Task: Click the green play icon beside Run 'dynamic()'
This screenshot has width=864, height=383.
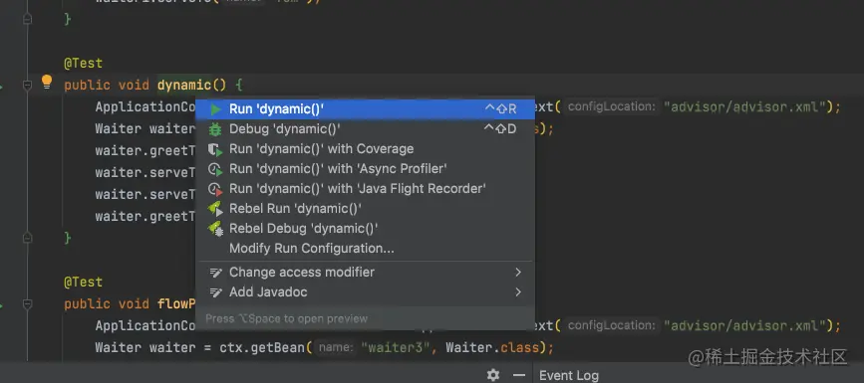Action: [215, 109]
